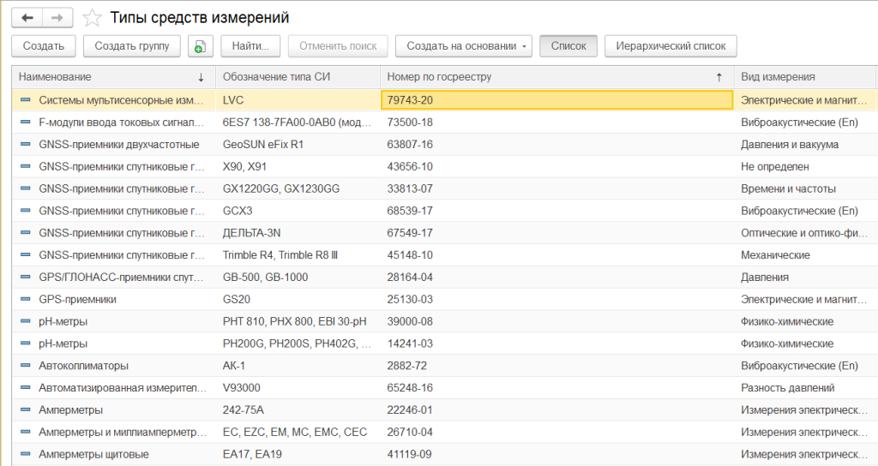The height and width of the screenshot is (466, 878).
Task: Click row icon of GNSS-приемники двухчастотные
Action: [25, 144]
